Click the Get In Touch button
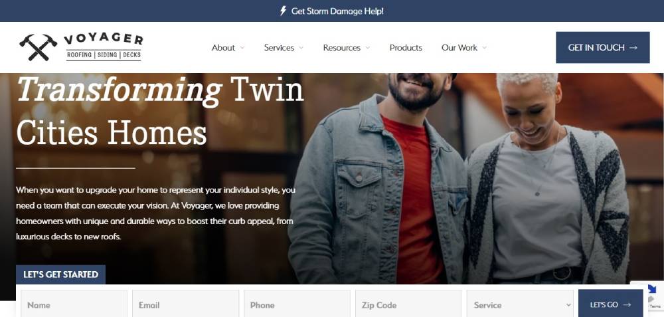The height and width of the screenshot is (317, 664). 603,47
